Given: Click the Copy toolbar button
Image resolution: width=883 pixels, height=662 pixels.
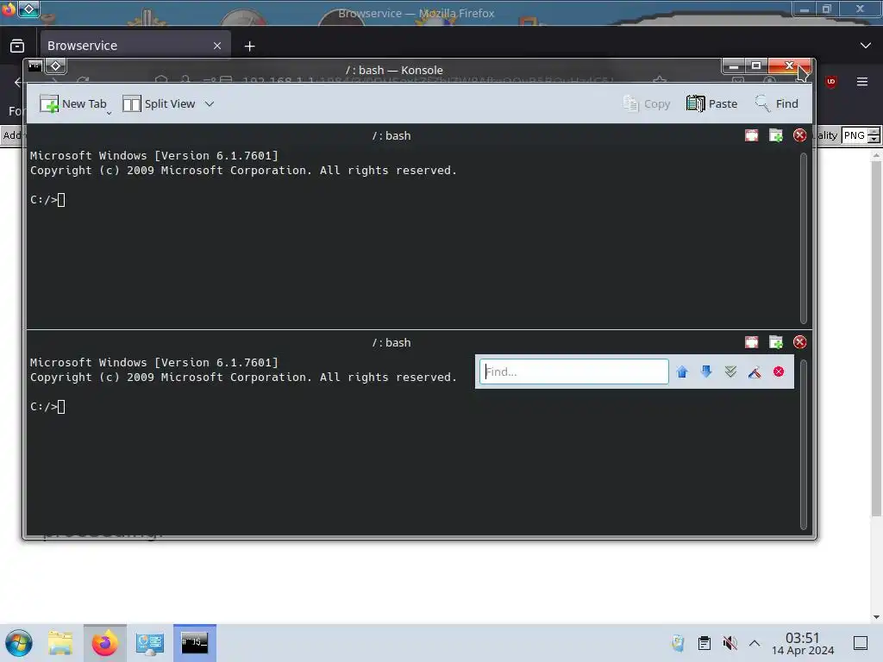Looking at the screenshot, I should 647,103.
